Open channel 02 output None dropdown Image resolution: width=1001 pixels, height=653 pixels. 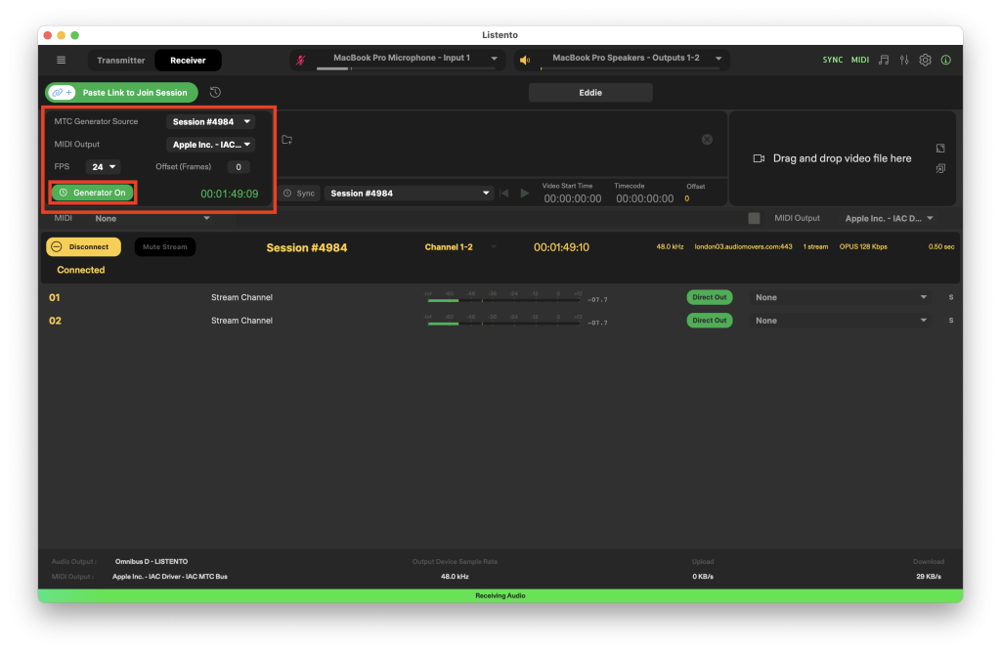click(x=840, y=321)
